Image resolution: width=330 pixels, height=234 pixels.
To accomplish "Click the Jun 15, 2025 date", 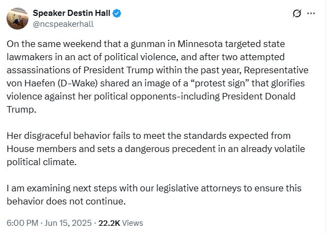I will 68,223.
